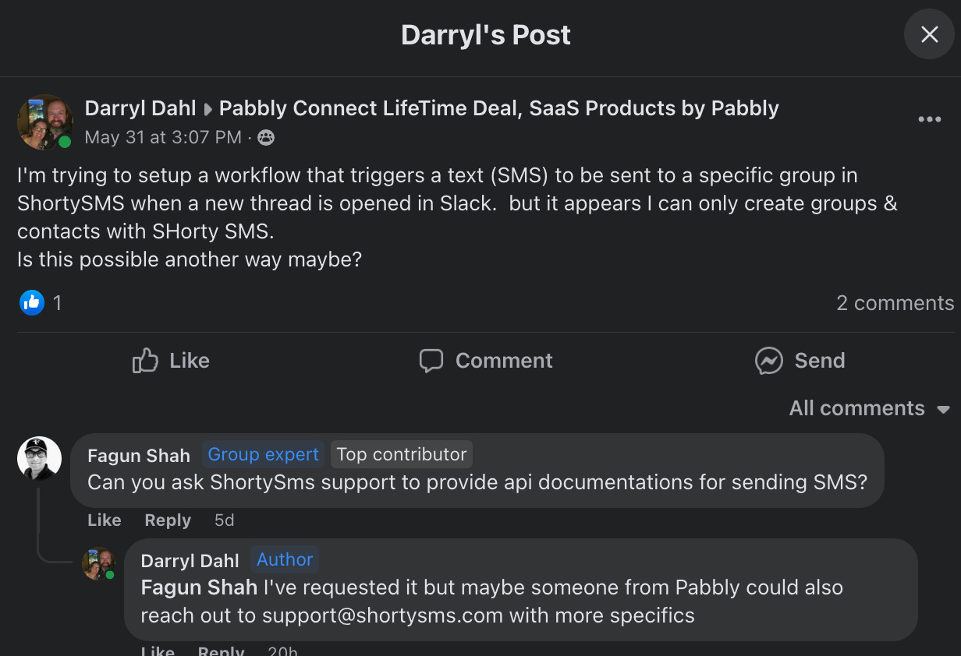
Task: Send post via Messenger icon
Action: pyautogui.click(x=800, y=361)
